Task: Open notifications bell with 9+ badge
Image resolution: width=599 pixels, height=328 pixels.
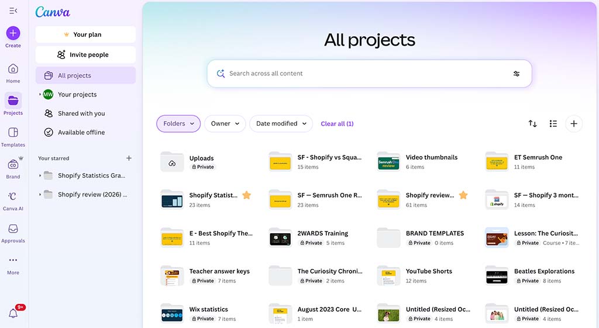Action: pos(14,313)
